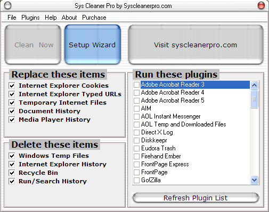Image resolution: width=269 pixels, height=212 pixels.
Task: Check the Diskkeepr plugin box
Action: point(136,140)
